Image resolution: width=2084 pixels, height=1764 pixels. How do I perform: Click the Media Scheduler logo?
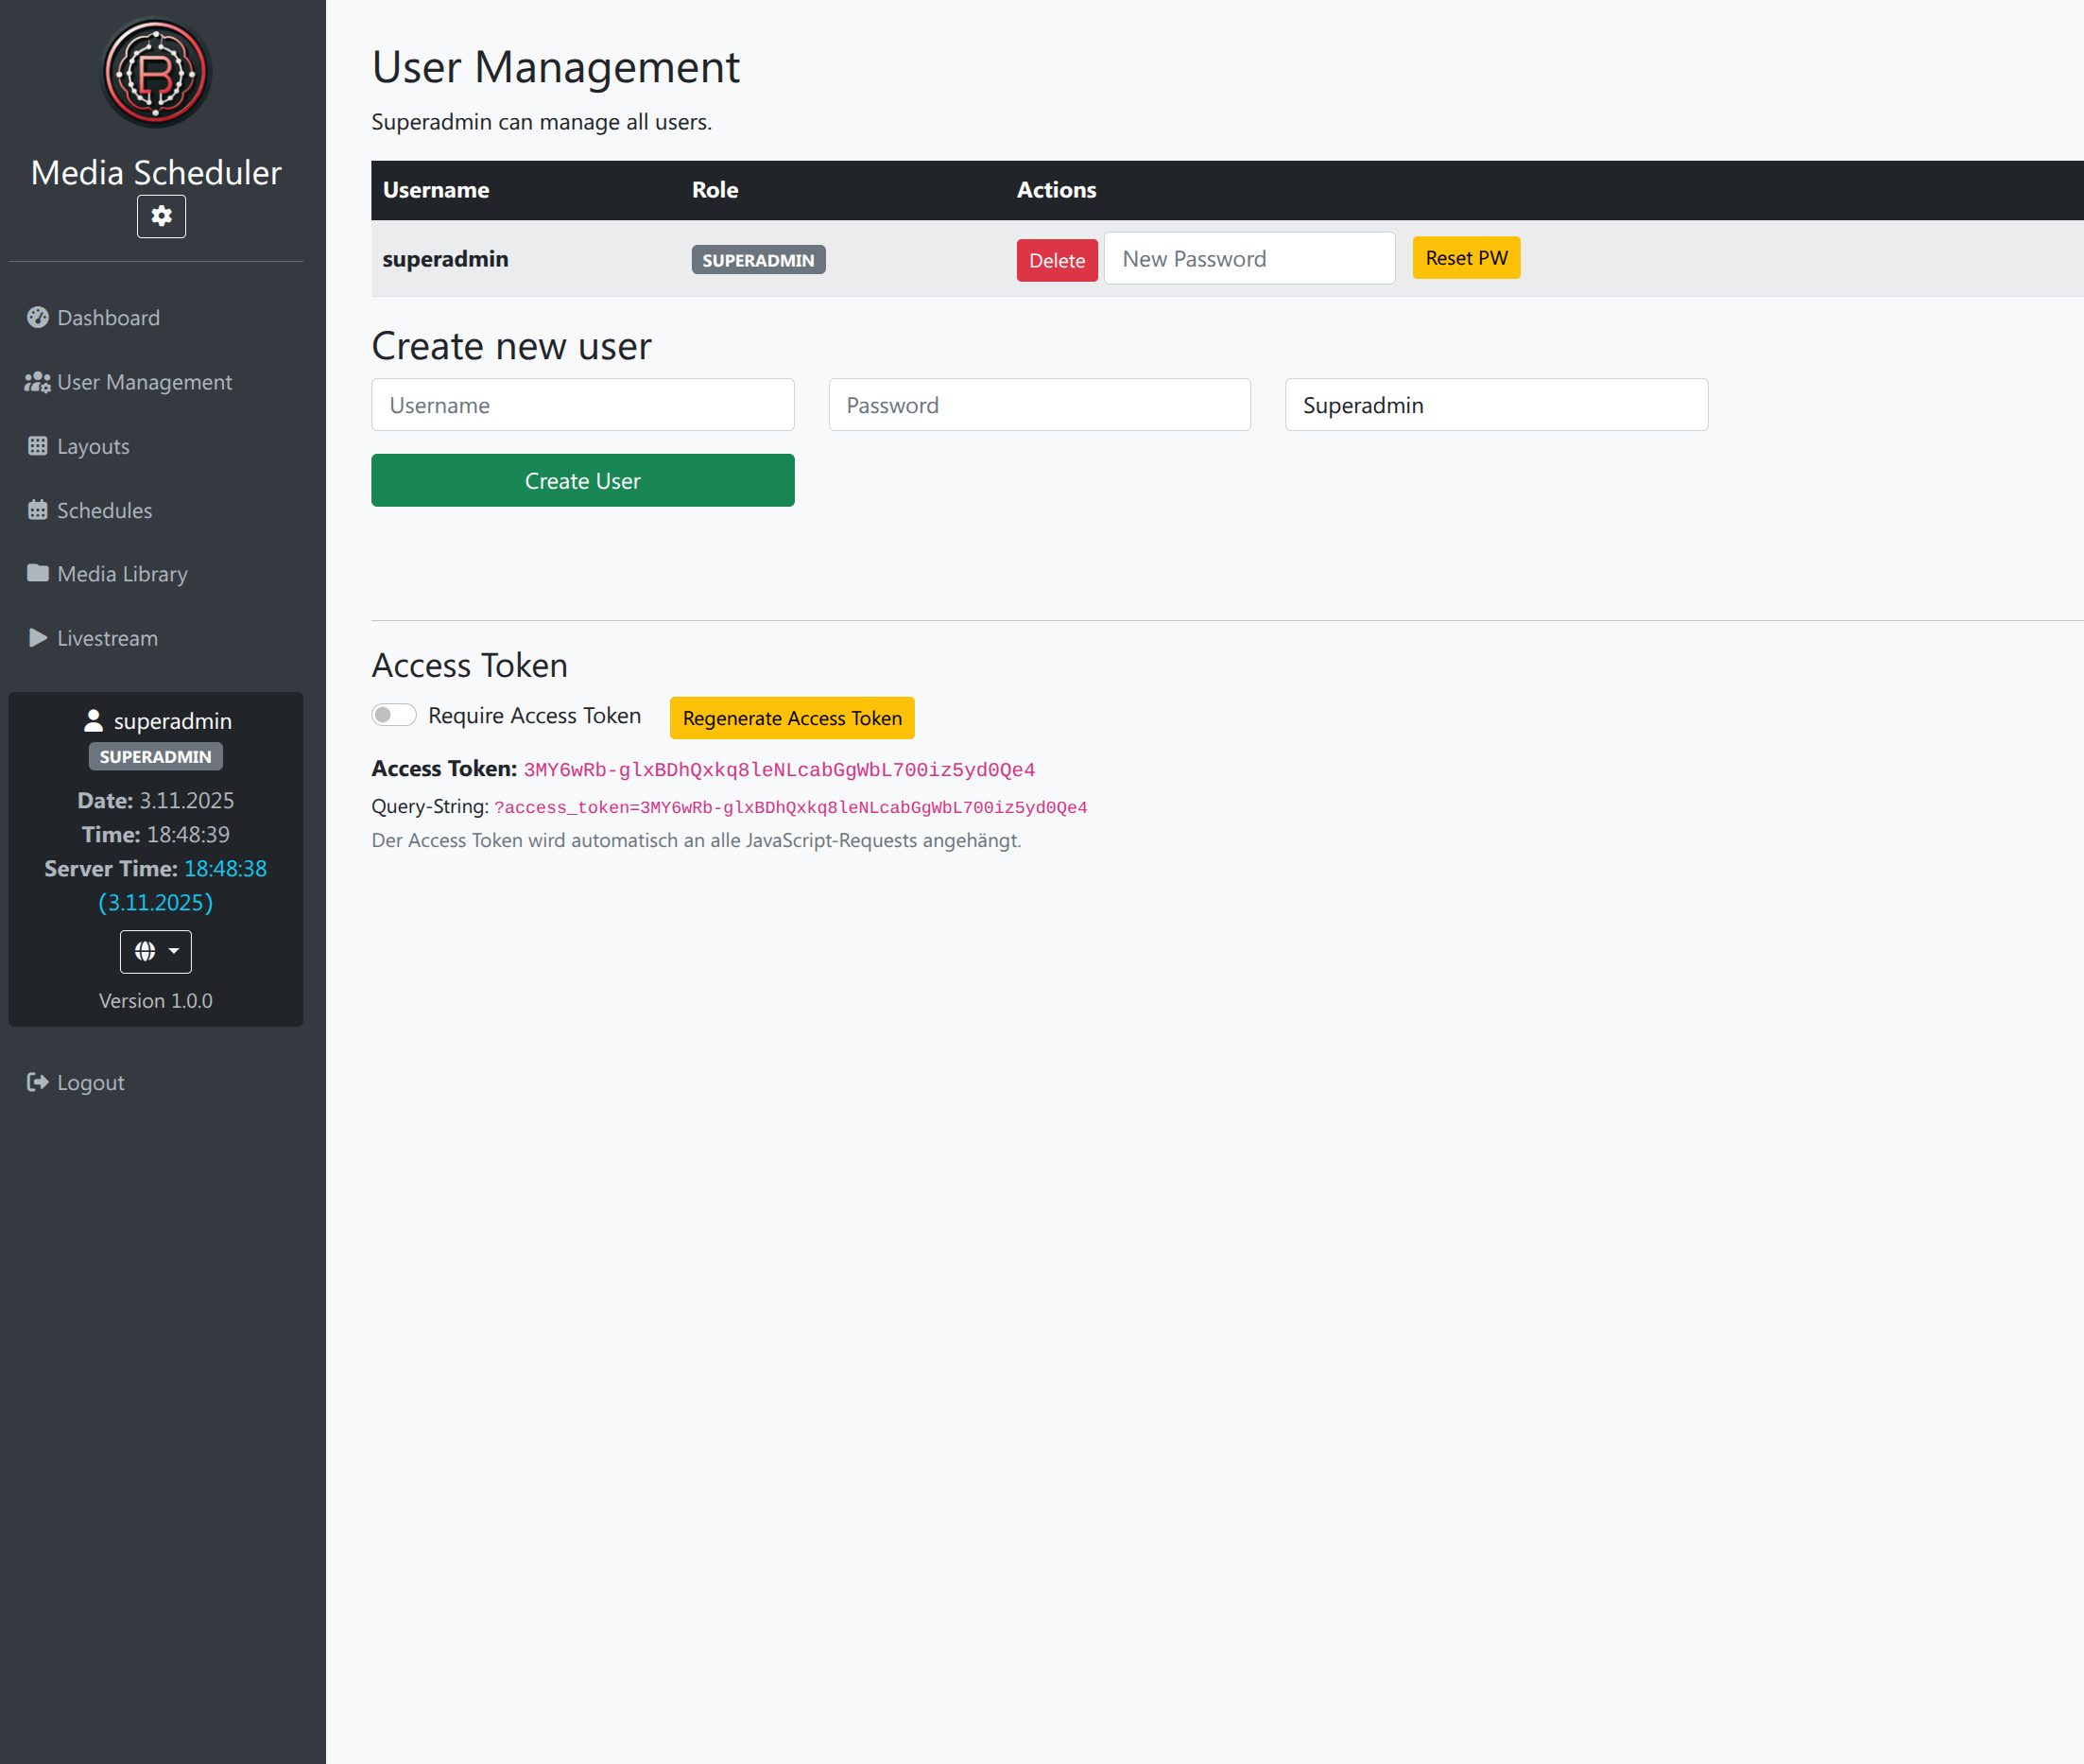[x=156, y=73]
